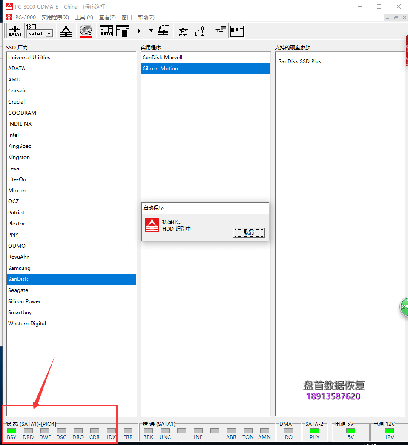Pick INDILINX in the vendor list
Image resolution: width=408 pixels, height=445 pixels.
pos(71,124)
